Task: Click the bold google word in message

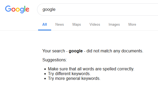Action: (x=76, y=51)
